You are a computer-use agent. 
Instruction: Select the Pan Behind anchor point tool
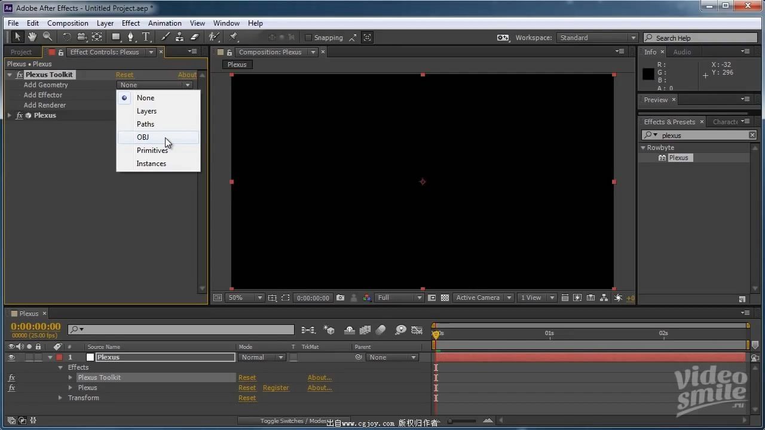pyautogui.click(x=97, y=37)
